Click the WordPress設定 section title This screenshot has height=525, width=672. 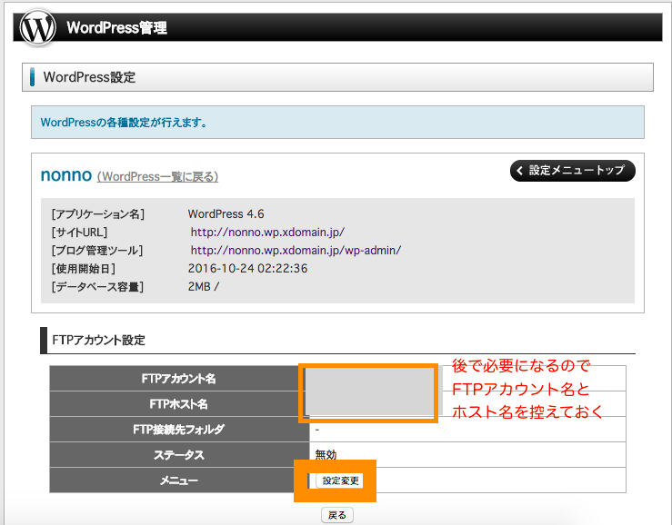click(x=89, y=77)
